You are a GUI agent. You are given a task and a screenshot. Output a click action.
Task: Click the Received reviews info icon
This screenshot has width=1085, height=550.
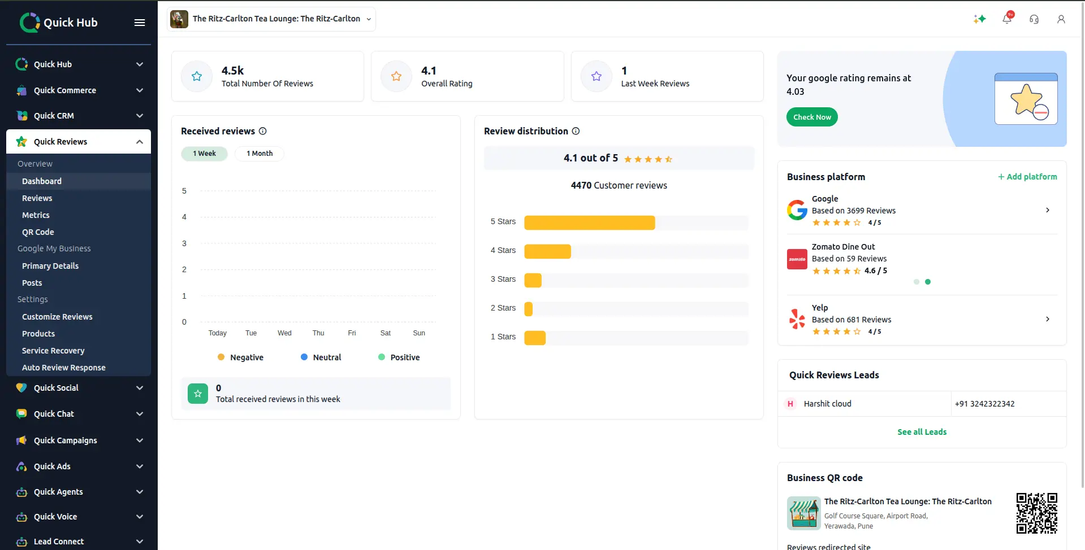pyautogui.click(x=263, y=131)
